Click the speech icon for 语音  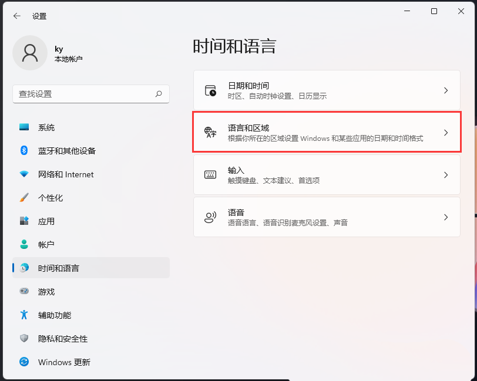[x=210, y=217]
